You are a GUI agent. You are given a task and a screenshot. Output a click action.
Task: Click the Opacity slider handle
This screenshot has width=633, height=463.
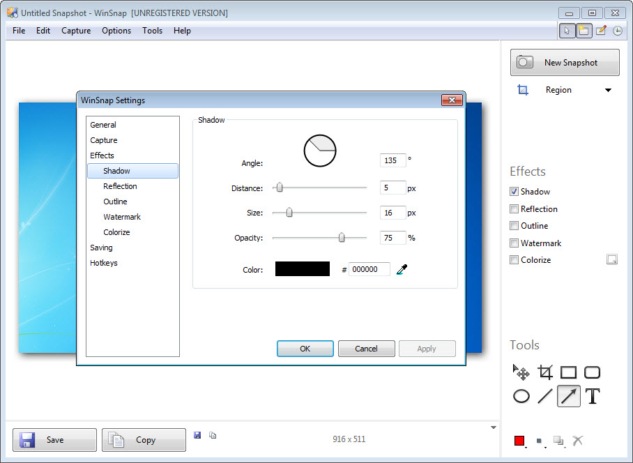pyautogui.click(x=342, y=237)
